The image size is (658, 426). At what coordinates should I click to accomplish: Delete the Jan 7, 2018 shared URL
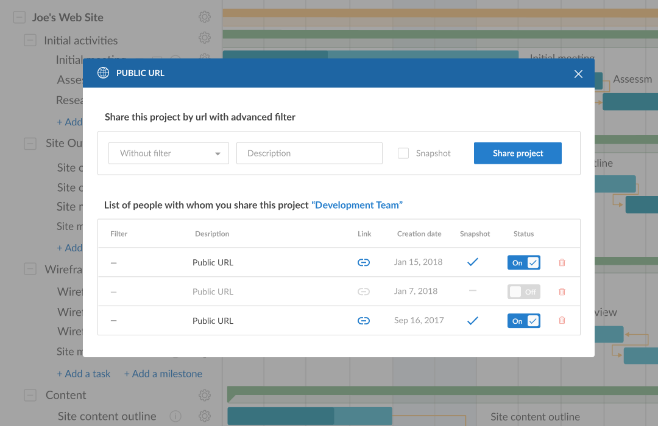562,292
